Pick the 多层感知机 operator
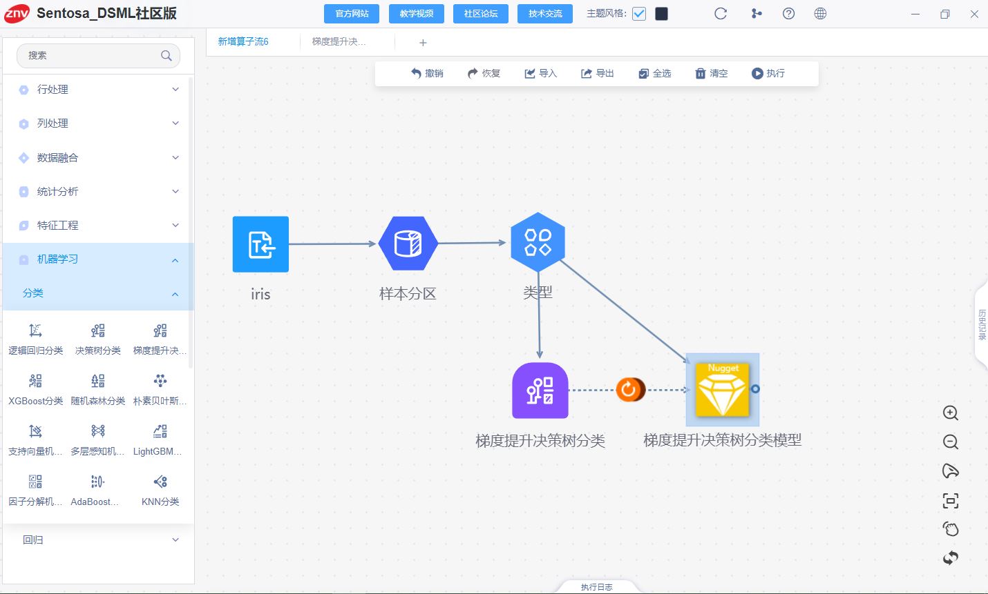Image resolution: width=988 pixels, height=594 pixels. [x=98, y=440]
